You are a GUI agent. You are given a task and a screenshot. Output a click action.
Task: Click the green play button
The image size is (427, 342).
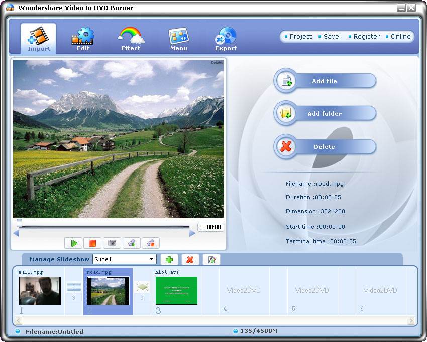(74, 243)
